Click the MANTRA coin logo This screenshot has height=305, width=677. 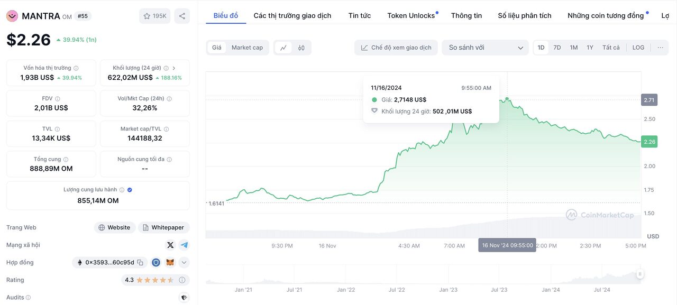(12, 16)
